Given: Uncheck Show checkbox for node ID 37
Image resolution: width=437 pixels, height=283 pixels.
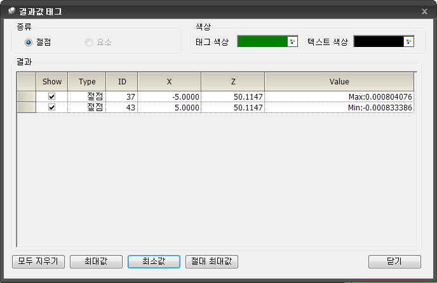Looking at the screenshot, I should pos(52,96).
